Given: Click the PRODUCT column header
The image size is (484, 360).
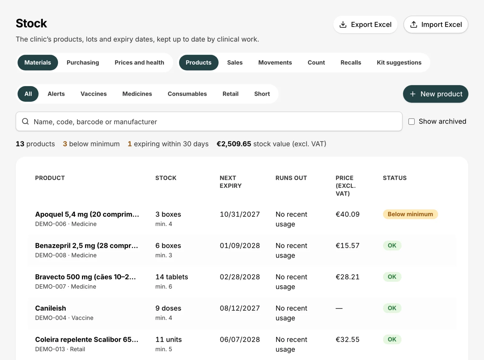Looking at the screenshot, I should [50, 178].
